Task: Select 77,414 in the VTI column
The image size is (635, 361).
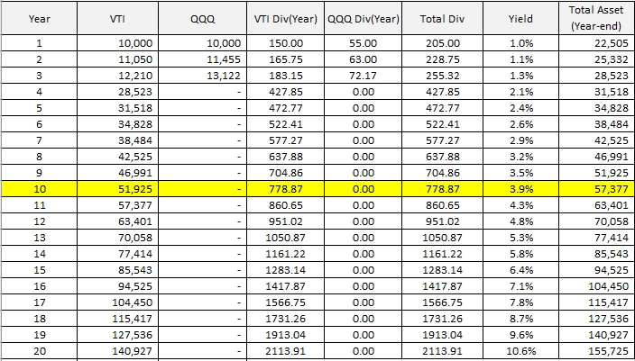Action: (x=117, y=254)
